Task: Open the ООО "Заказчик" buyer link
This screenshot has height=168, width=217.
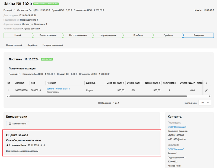Action: (x=176, y=149)
